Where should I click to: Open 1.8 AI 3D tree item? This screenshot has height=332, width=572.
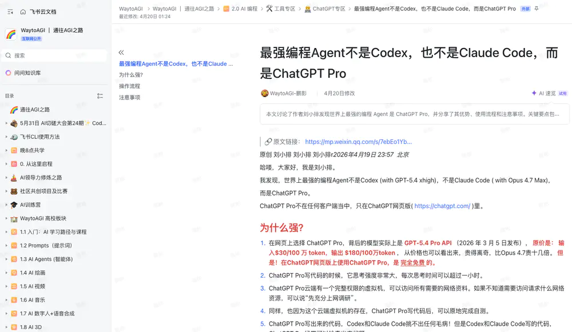pos(31,327)
